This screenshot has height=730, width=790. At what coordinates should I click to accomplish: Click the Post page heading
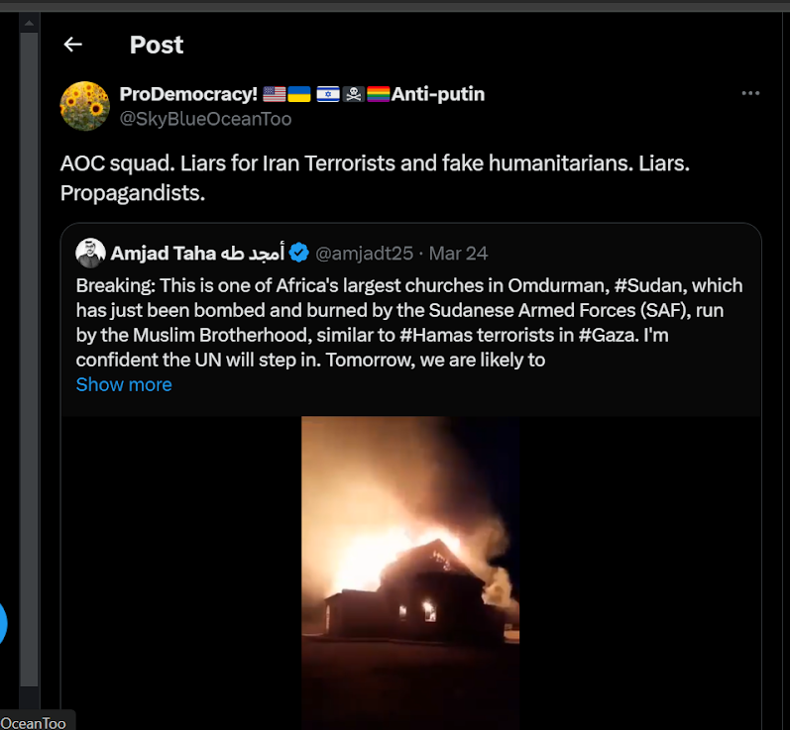(x=157, y=45)
